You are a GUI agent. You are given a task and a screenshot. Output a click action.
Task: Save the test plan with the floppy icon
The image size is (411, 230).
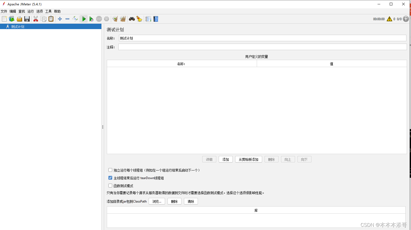point(27,19)
